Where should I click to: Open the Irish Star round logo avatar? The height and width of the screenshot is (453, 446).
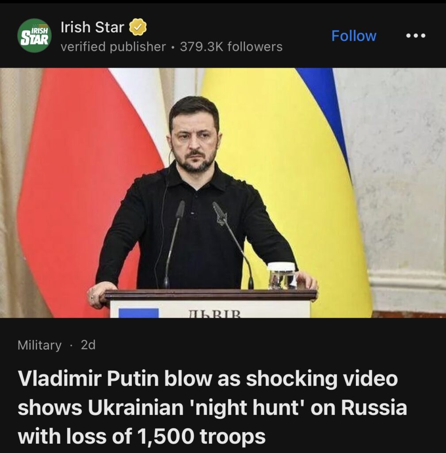34,35
